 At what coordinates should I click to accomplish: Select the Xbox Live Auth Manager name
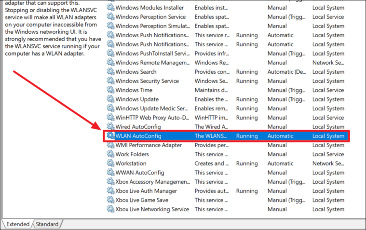point(146,191)
